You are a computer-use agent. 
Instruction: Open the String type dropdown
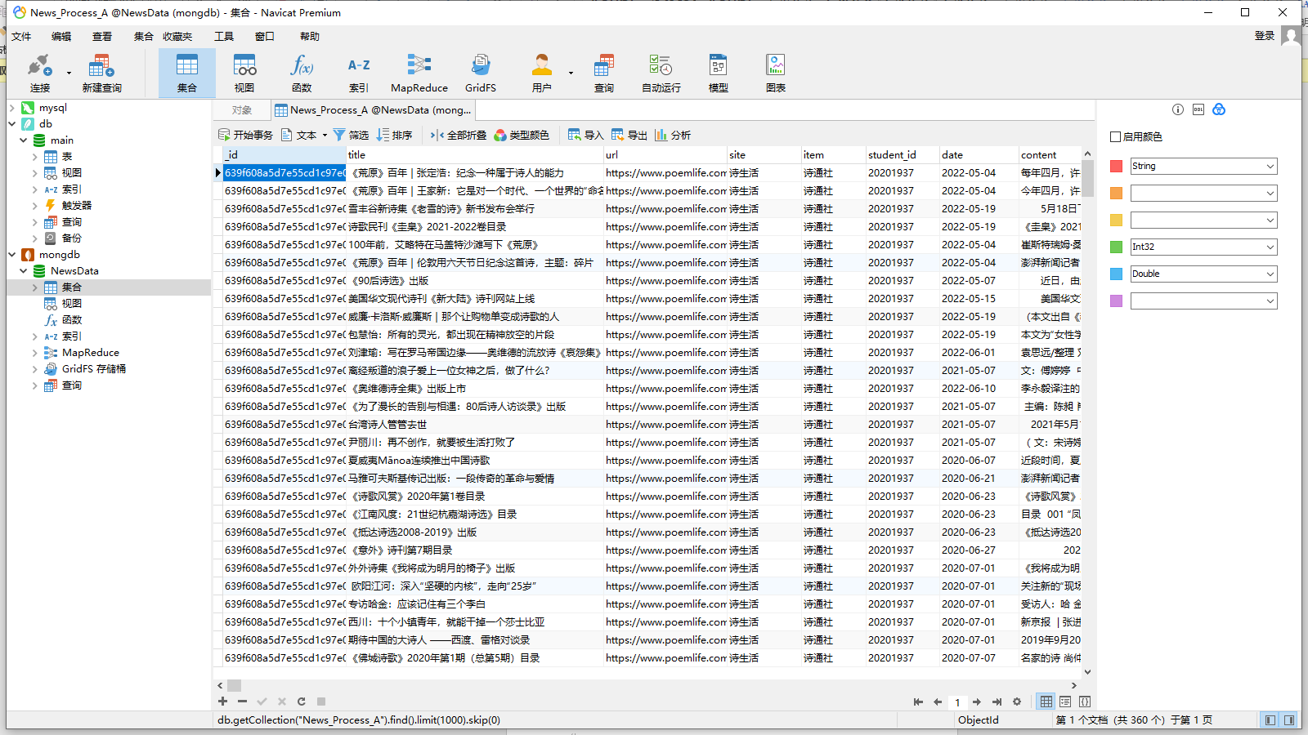(1203, 166)
